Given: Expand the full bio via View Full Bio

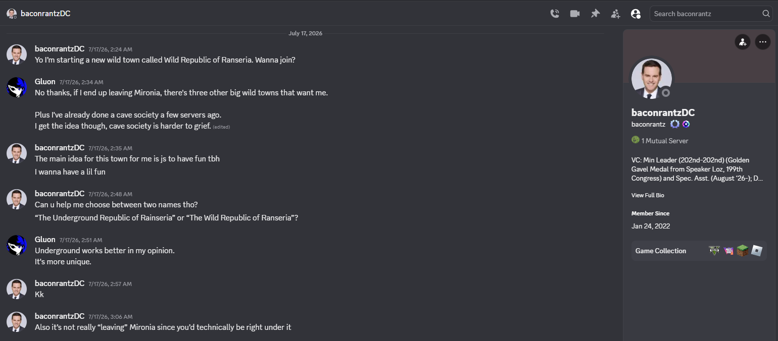Looking at the screenshot, I should click(648, 195).
